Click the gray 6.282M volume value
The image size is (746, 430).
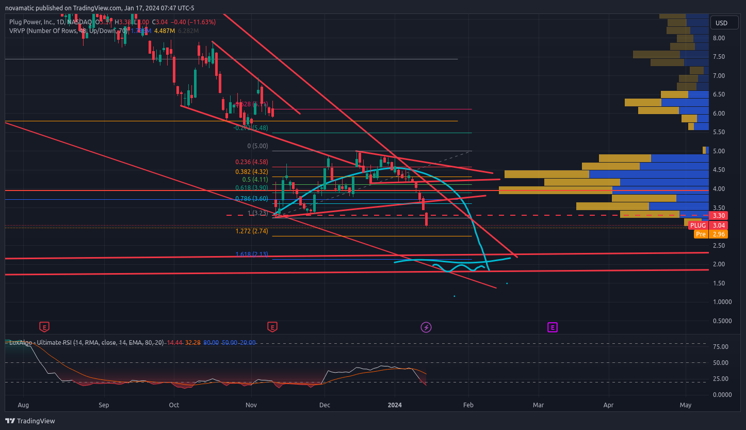[x=188, y=31]
